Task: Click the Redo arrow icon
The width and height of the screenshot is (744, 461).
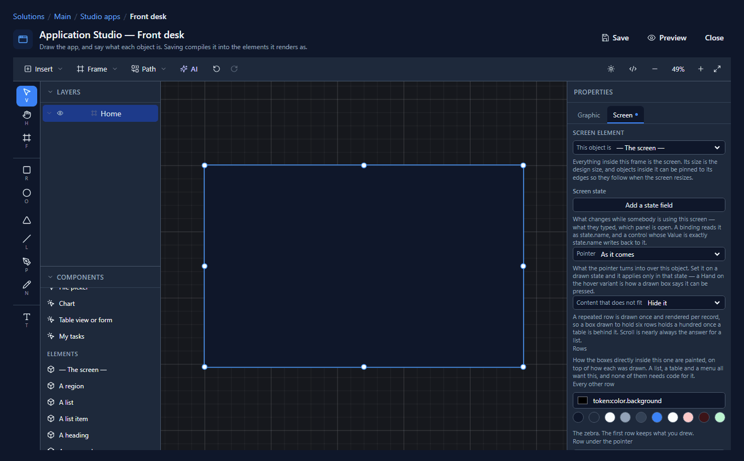Action: tap(234, 69)
